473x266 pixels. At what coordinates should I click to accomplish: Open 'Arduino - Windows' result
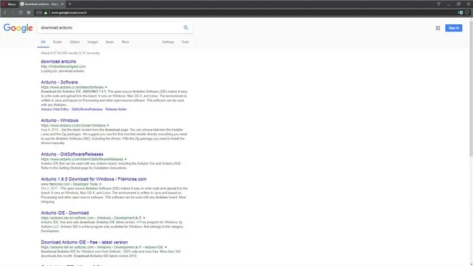(x=60, y=121)
